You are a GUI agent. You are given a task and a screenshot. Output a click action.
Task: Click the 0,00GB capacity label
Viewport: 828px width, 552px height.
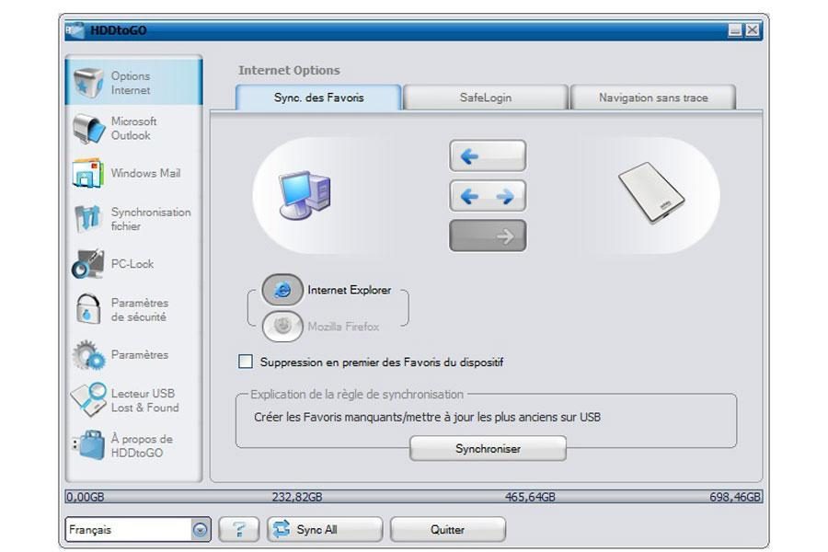[x=85, y=497]
